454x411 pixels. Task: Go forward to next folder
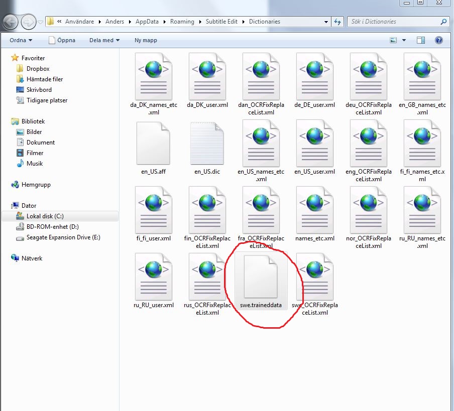coord(28,22)
